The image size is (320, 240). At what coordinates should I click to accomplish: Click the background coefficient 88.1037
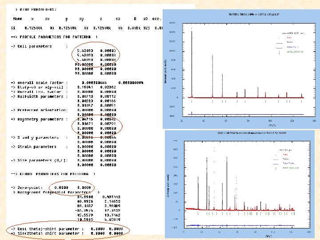coord(85,206)
